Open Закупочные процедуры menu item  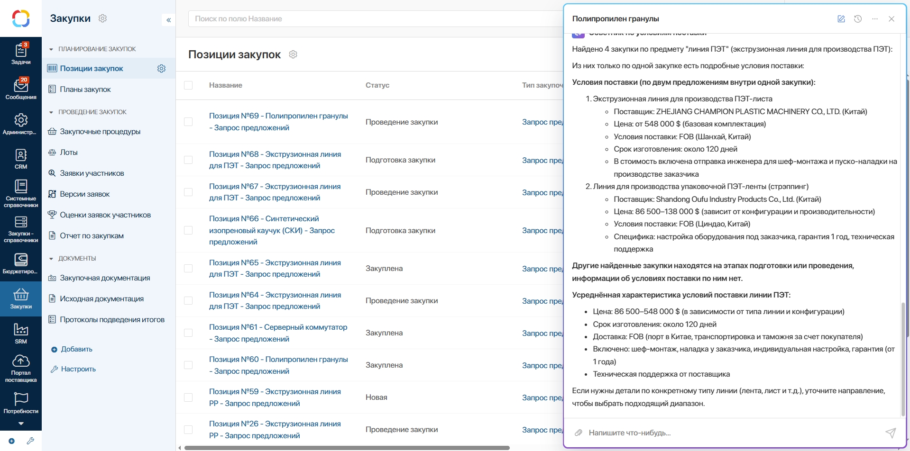[100, 132]
